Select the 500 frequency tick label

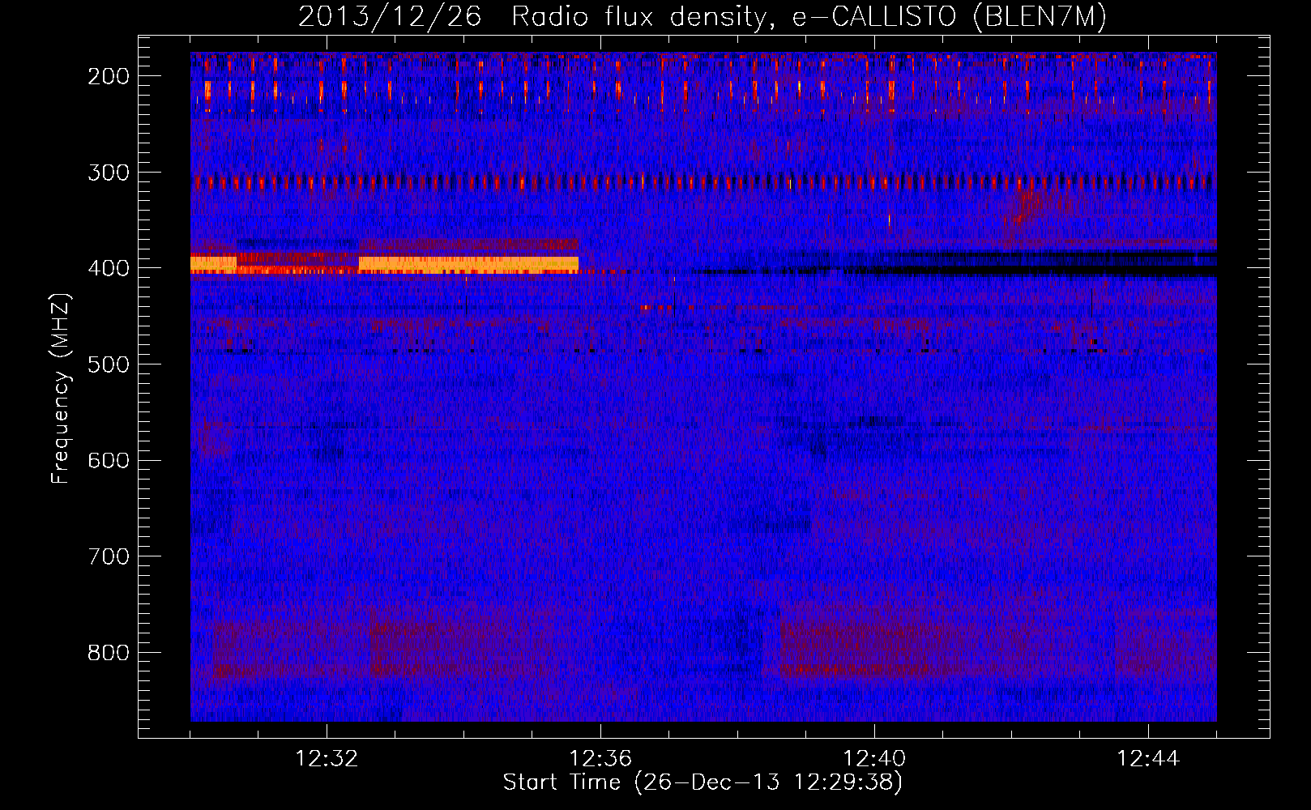tap(109, 364)
